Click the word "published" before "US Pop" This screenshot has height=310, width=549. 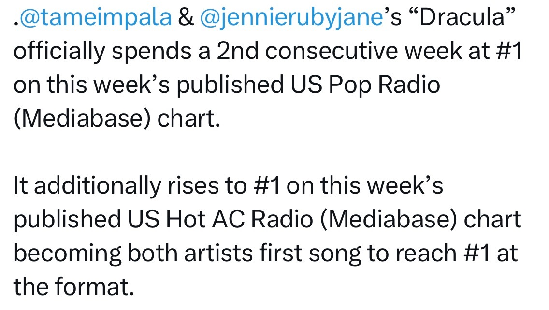coord(230,85)
